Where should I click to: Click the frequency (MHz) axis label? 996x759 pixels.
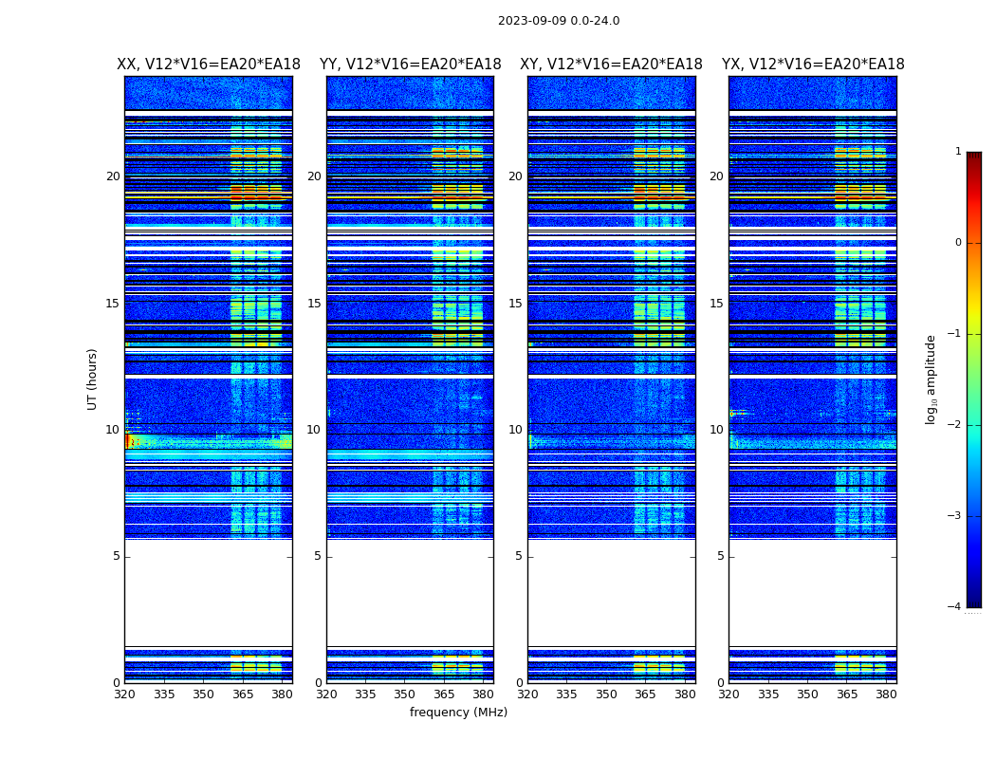click(x=458, y=712)
